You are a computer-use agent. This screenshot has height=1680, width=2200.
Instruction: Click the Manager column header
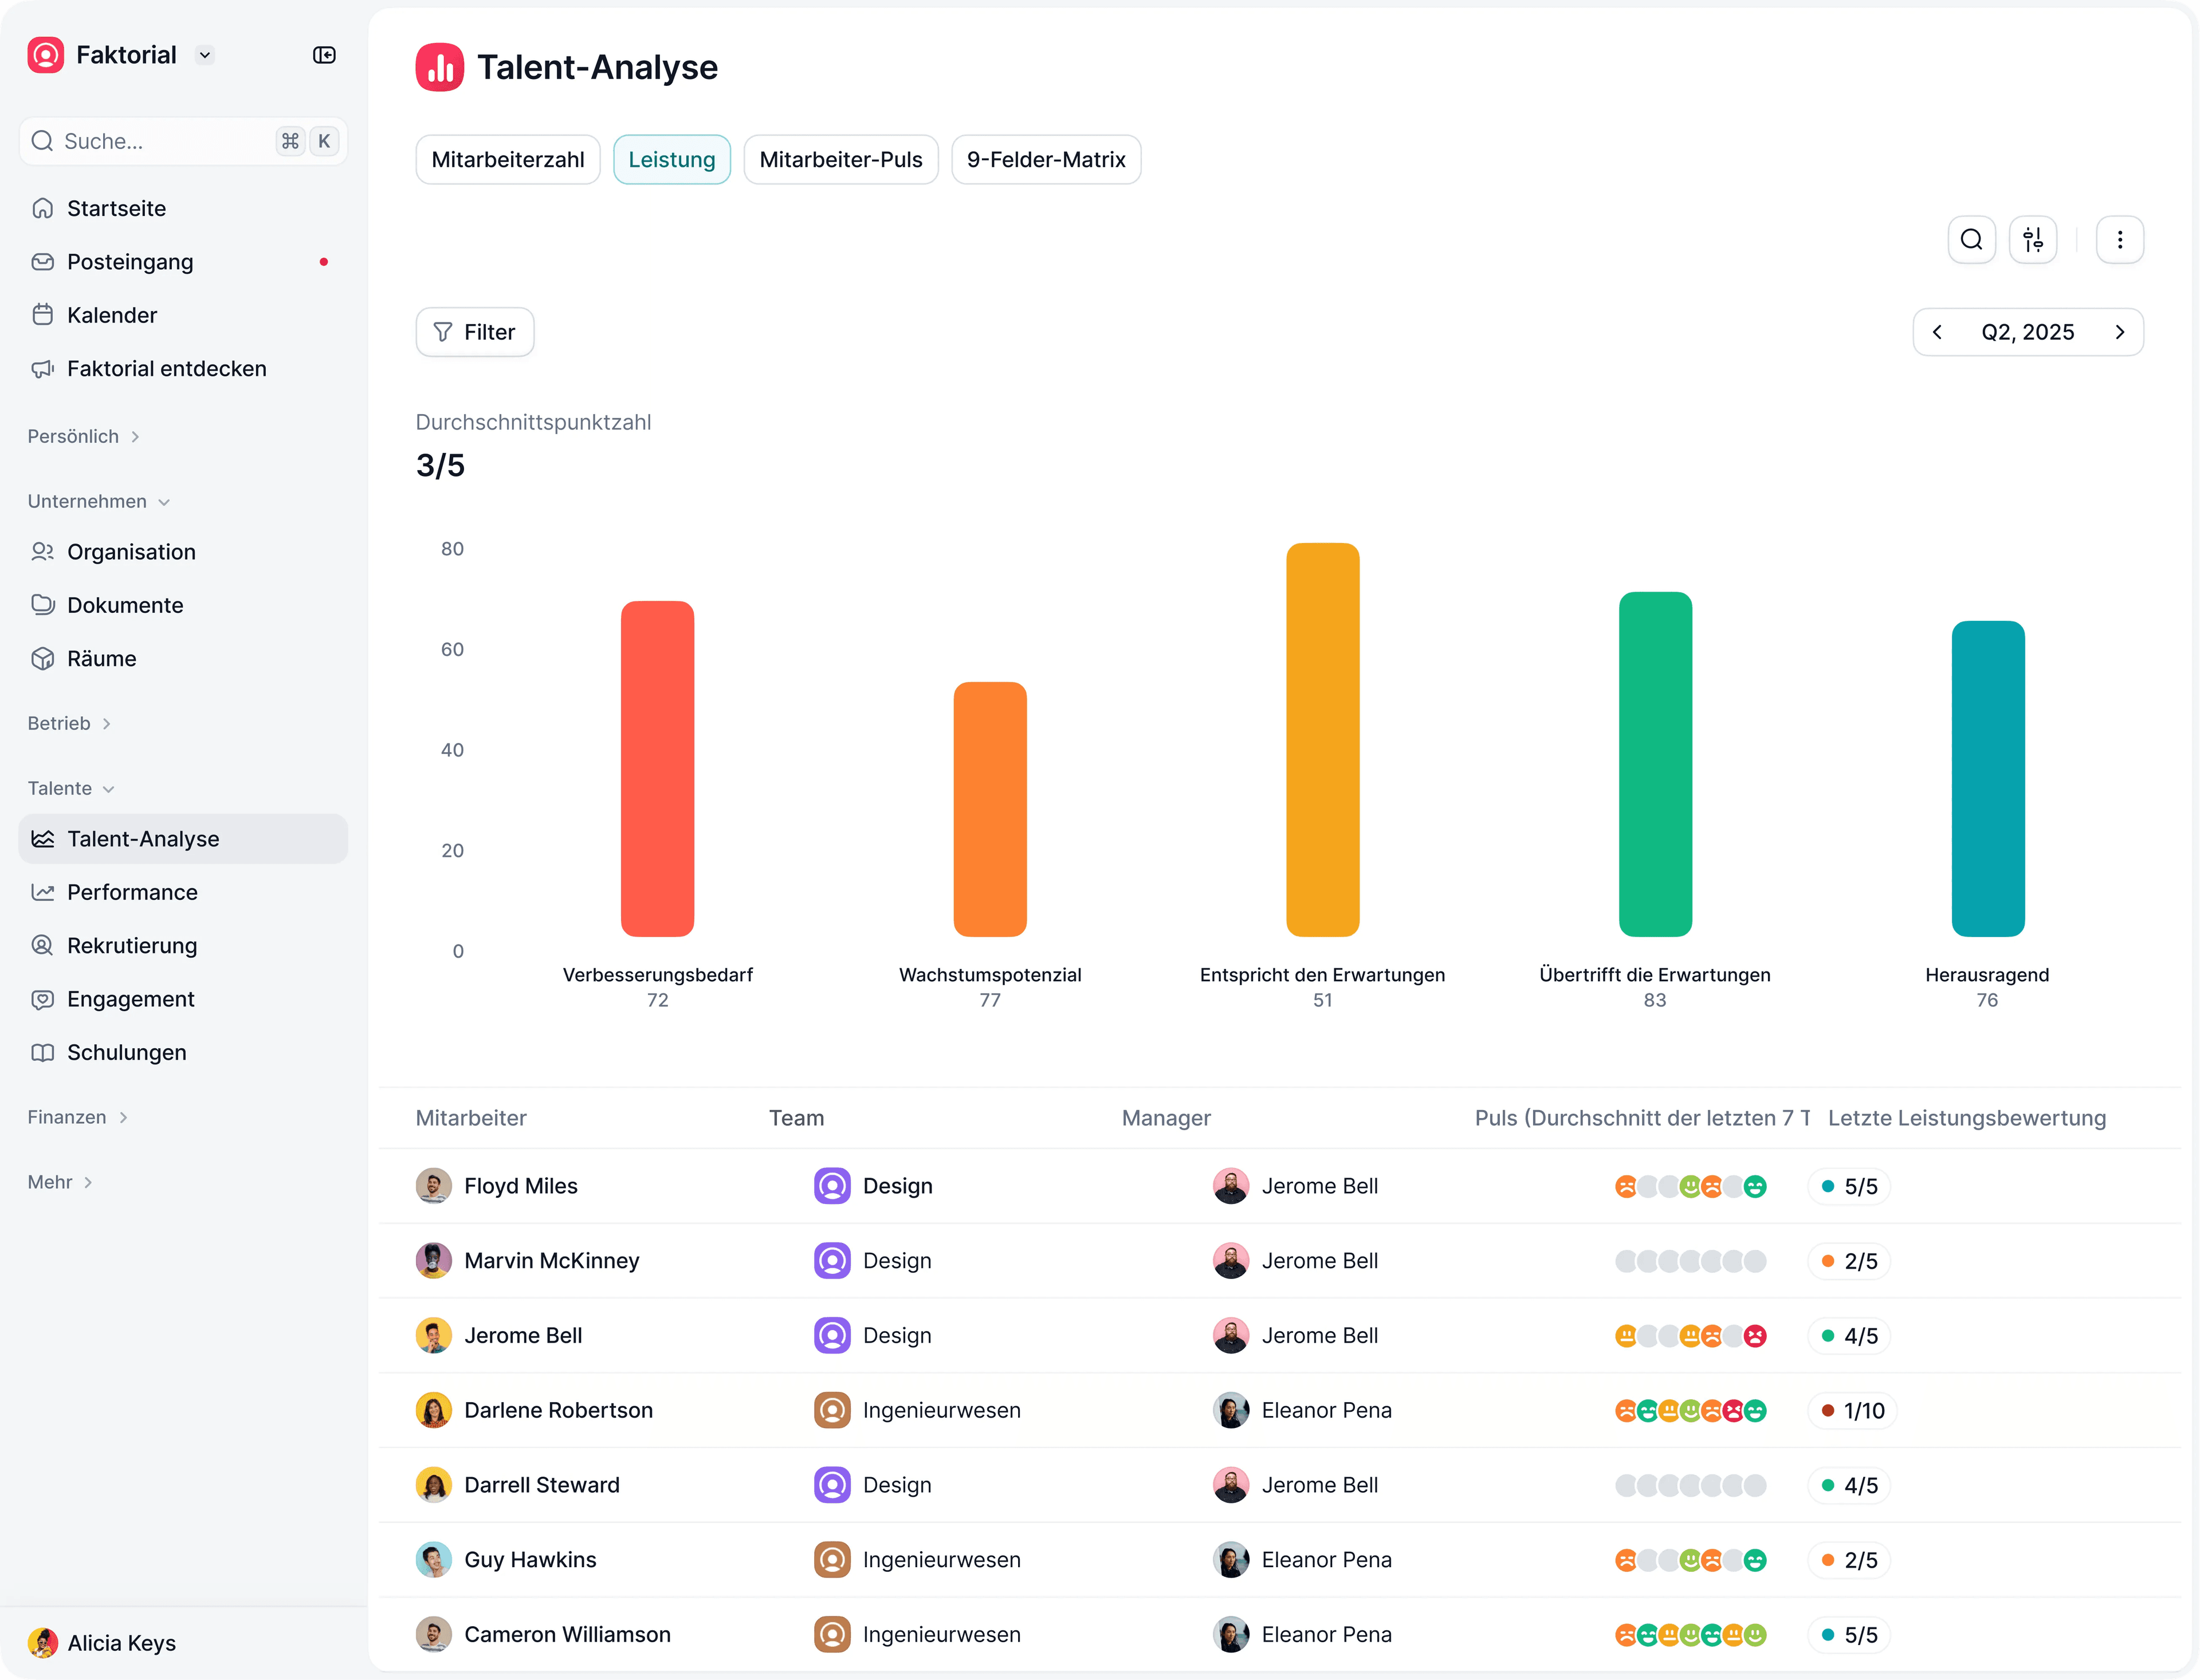[1166, 1118]
